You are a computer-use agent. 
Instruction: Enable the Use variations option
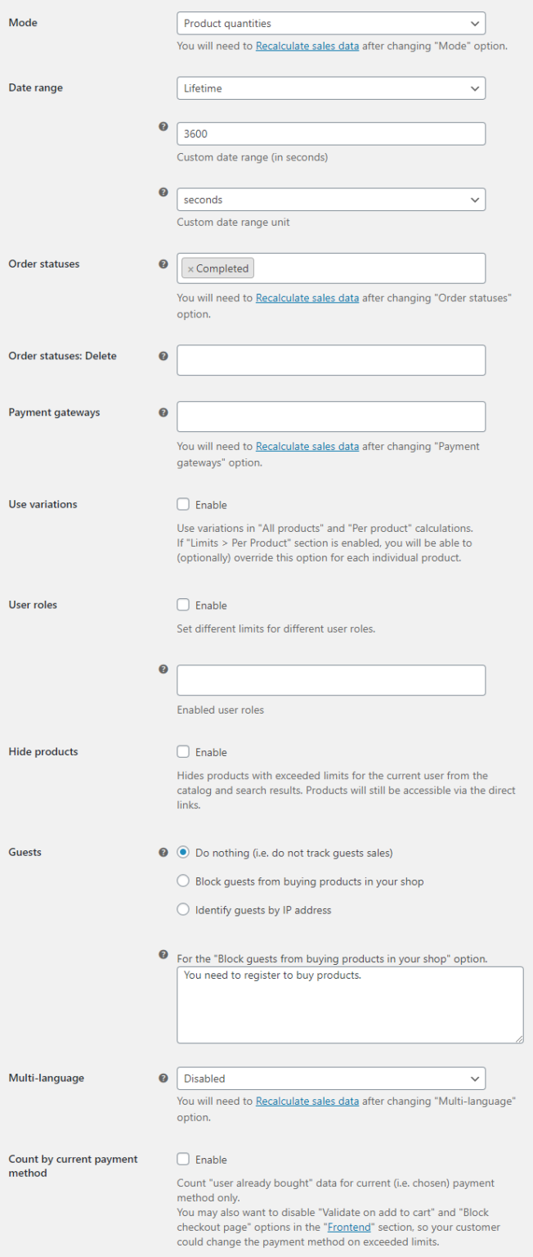(181, 503)
